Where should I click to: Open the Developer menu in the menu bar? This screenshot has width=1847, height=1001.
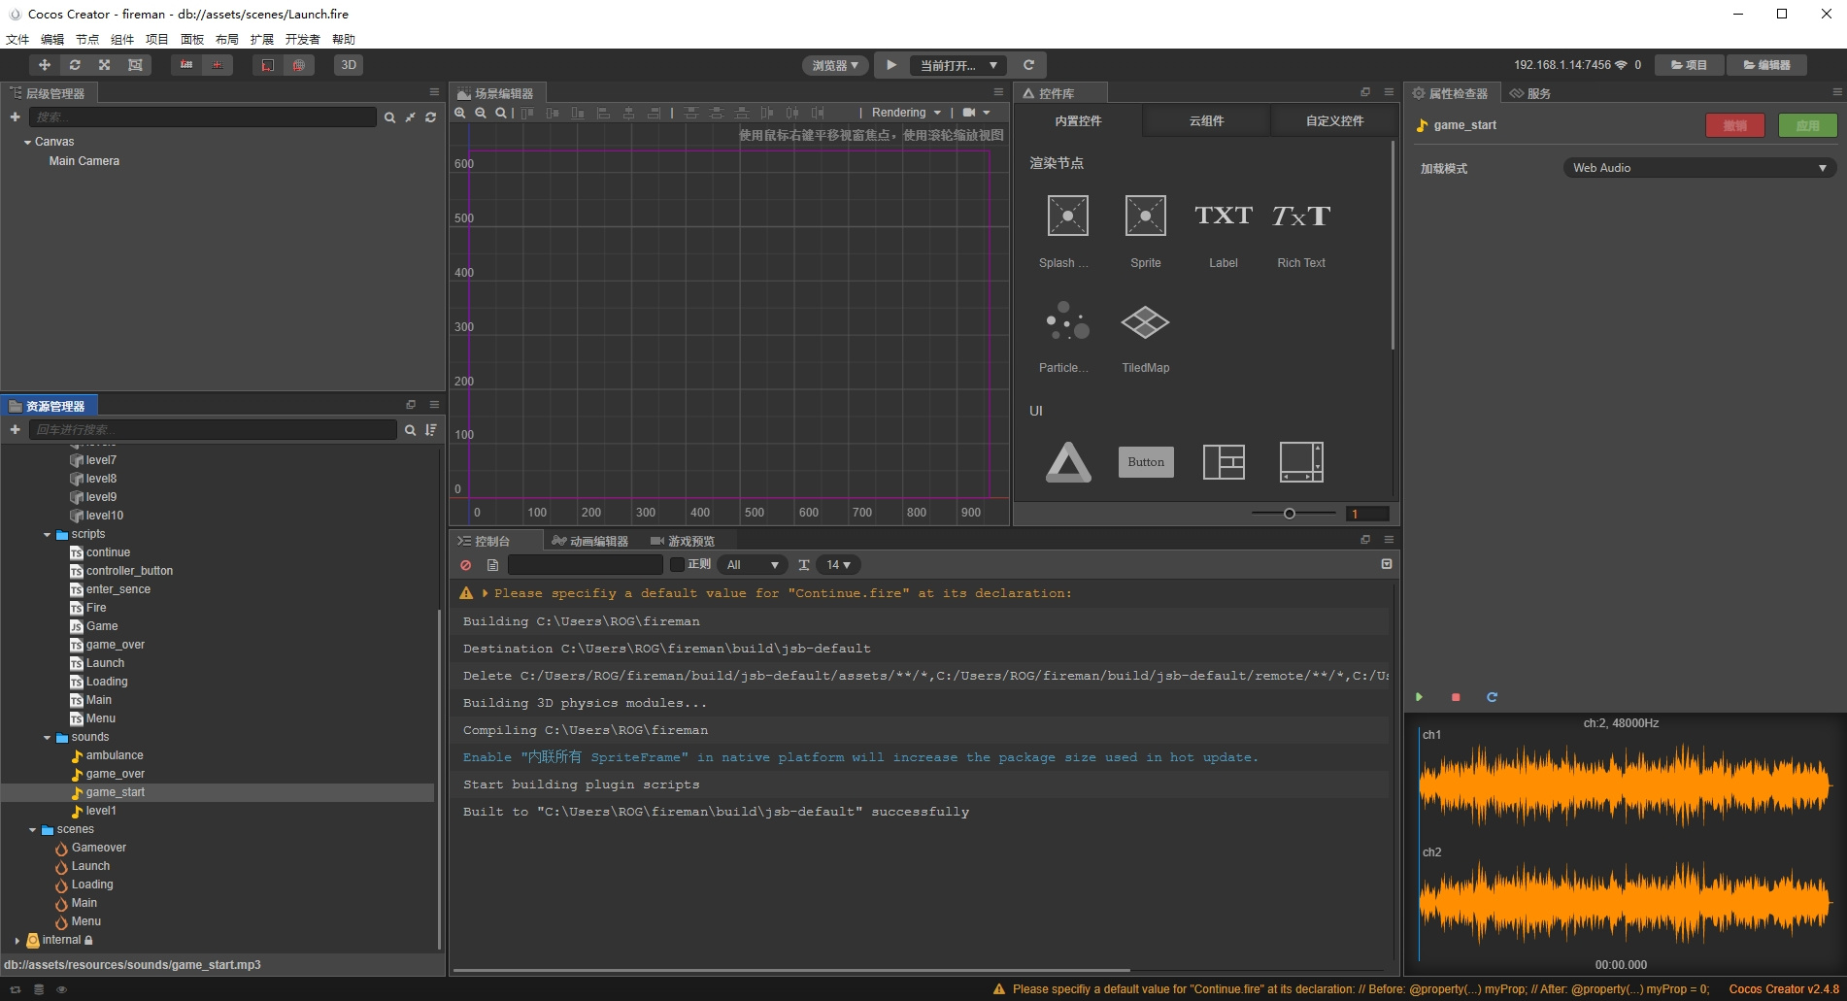point(302,40)
